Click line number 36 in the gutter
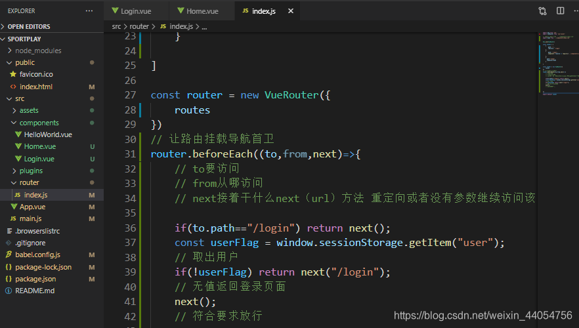This screenshot has width=579, height=328. [x=130, y=228]
